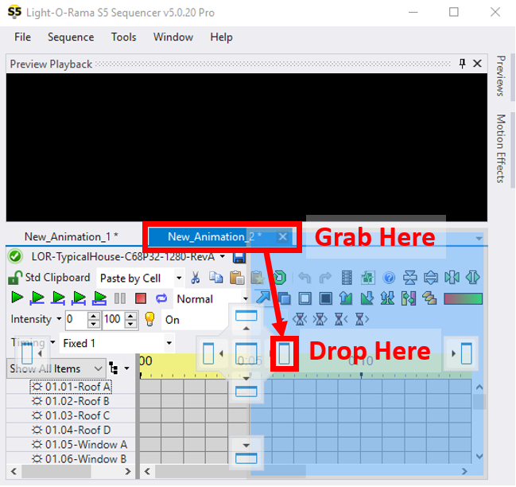The width and height of the screenshot is (516, 487).
Task: Select the 01.01-Roof A channel row
Action: click(77, 387)
